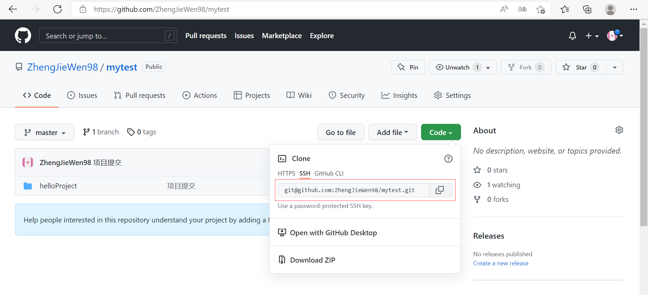Open the Security tab
The height and width of the screenshot is (295, 648).
click(x=347, y=96)
